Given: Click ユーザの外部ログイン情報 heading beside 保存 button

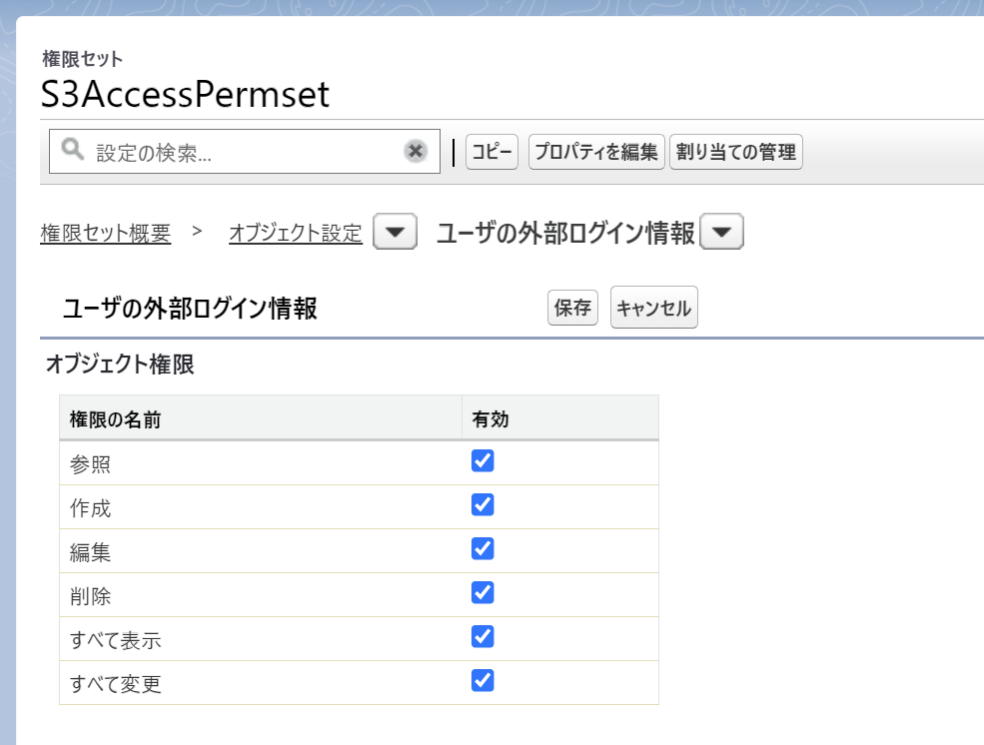Looking at the screenshot, I should 190,308.
